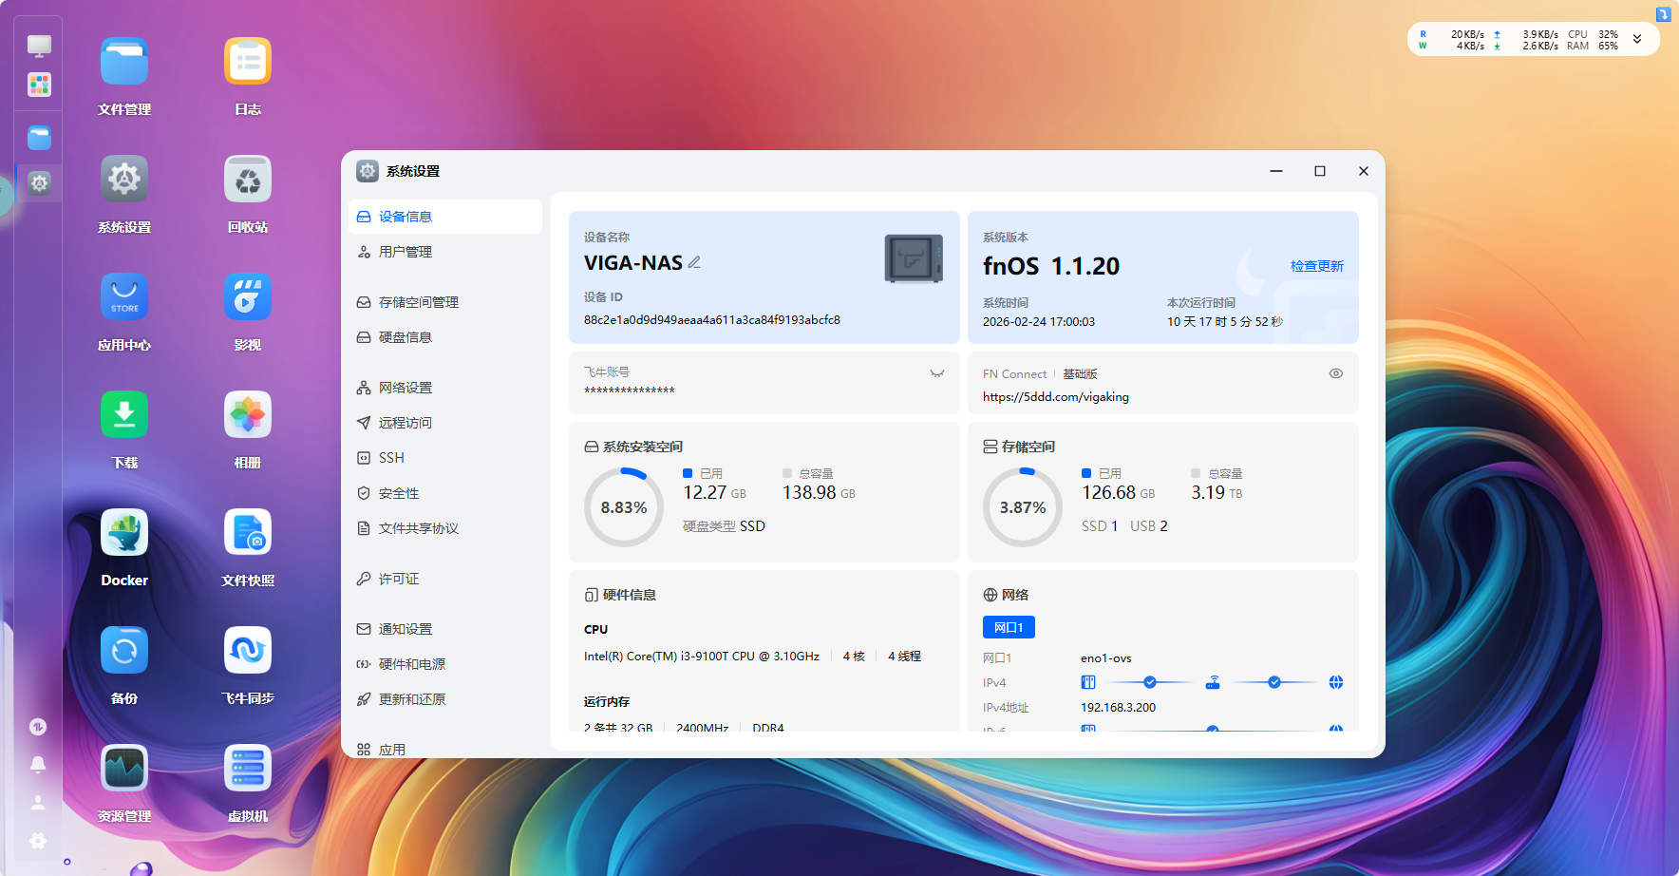1679x876 pixels.
Task: Click the 3.87% storage usage ring
Action: point(1023,507)
